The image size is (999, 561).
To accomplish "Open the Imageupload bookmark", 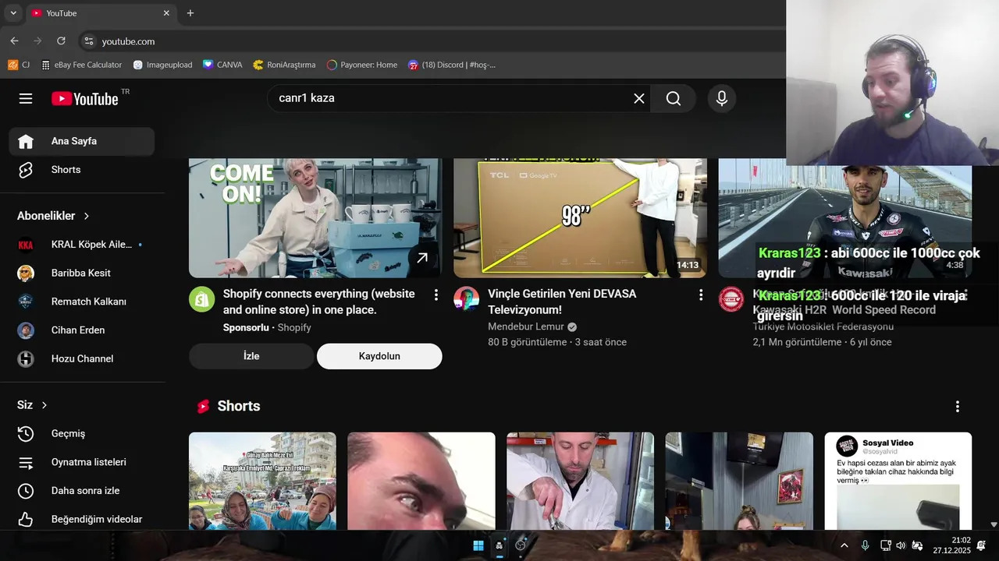I will pos(162,65).
